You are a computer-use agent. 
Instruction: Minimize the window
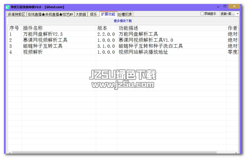[218, 7]
